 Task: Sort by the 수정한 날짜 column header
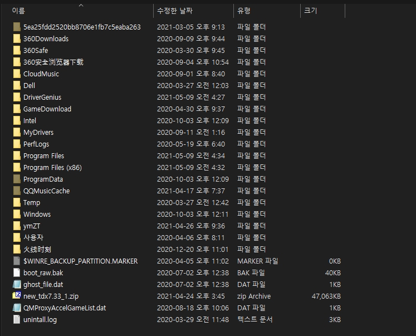[x=174, y=11]
